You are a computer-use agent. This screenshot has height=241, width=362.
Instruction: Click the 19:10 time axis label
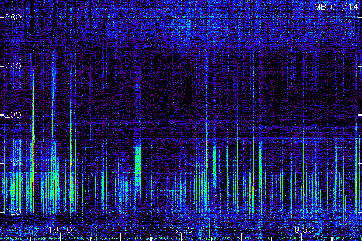point(60,229)
